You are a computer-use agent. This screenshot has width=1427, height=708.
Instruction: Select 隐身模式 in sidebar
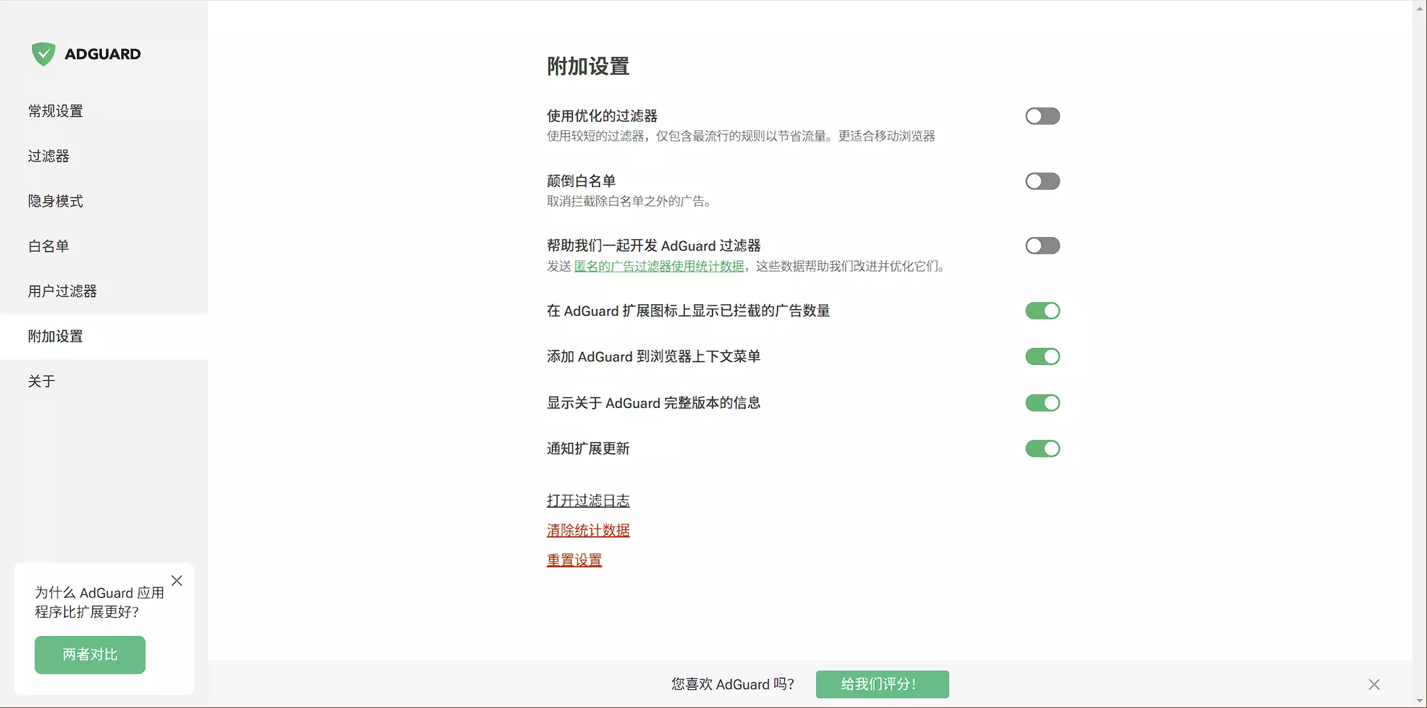pyautogui.click(x=55, y=201)
